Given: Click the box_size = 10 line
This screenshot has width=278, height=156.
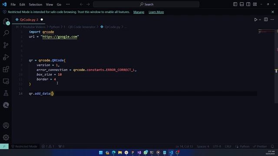Looking at the screenshot, I should (49, 75).
